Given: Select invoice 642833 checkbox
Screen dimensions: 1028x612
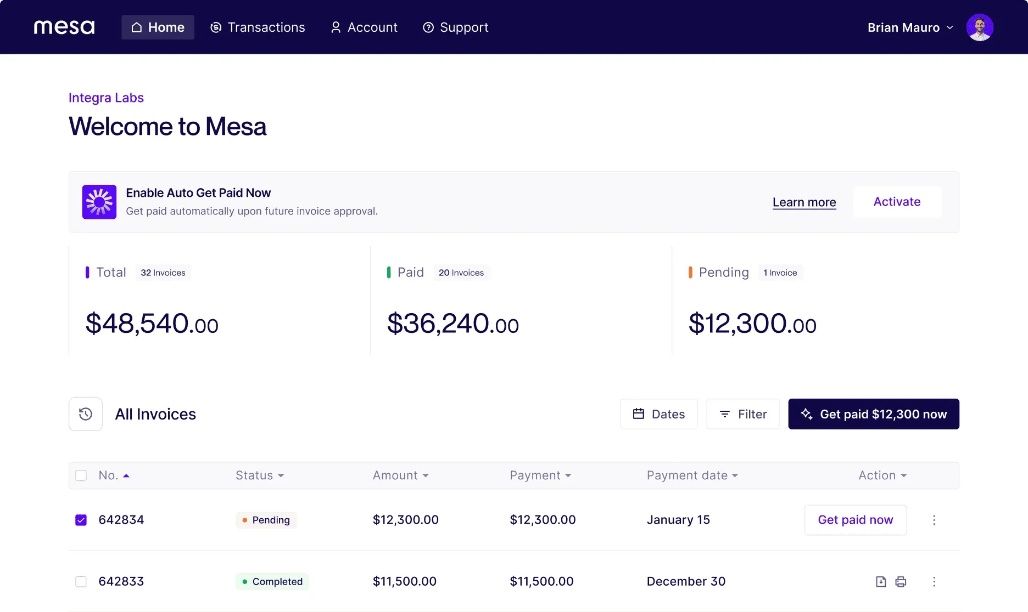Looking at the screenshot, I should point(81,581).
